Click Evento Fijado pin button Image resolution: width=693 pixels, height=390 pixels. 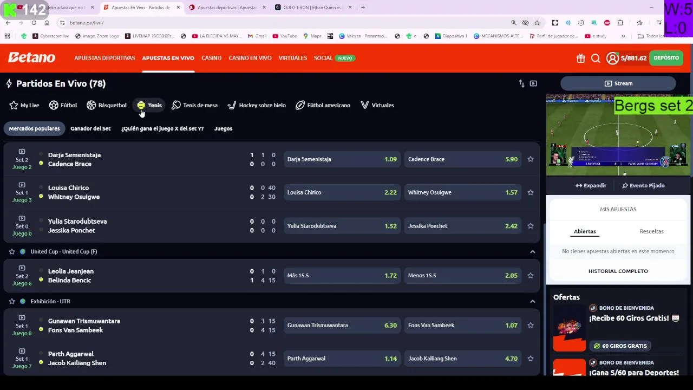(x=643, y=185)
